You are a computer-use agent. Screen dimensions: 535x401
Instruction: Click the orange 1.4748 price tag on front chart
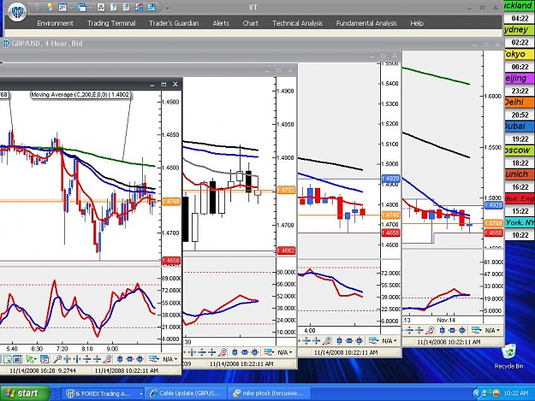point(171,202)
